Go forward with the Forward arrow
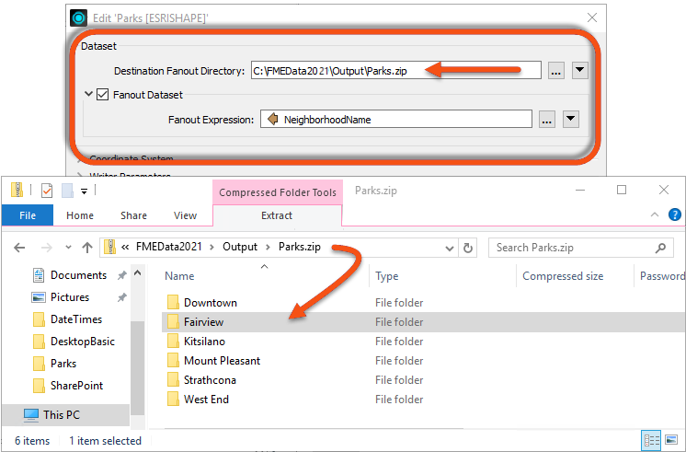 (x=46, y=248)
